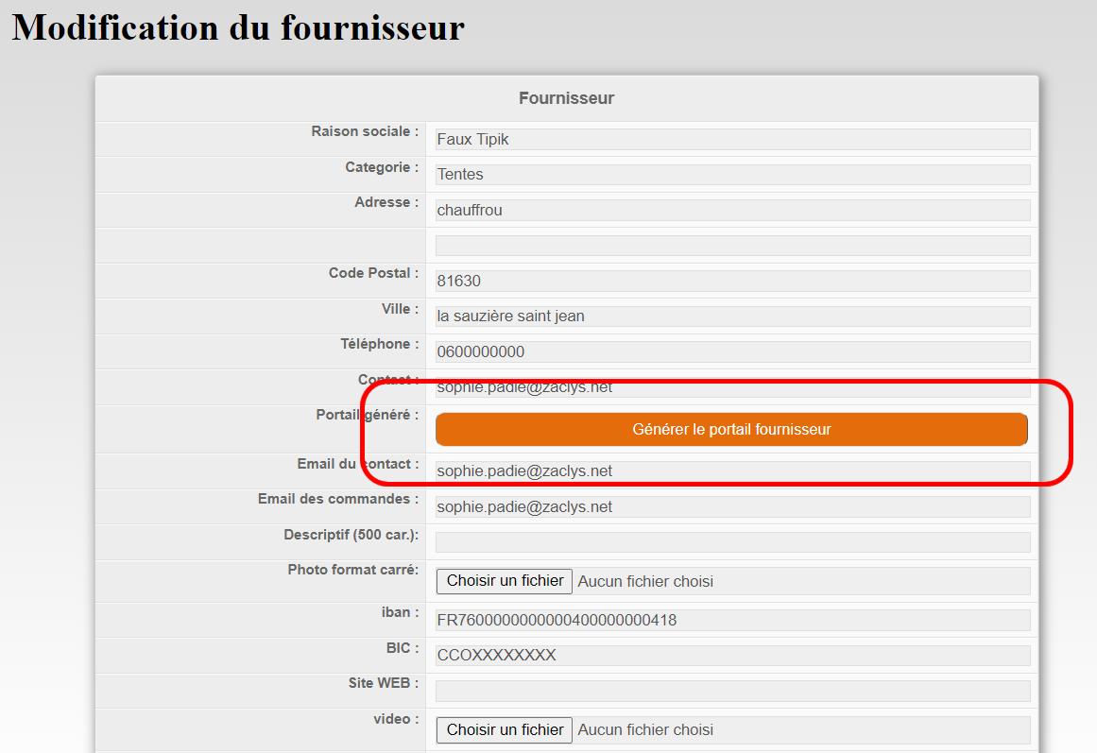Click the Raison sociale field containing Faux Tipik
Viewport: 1097px width, 753px height.
tap(732, 139)
